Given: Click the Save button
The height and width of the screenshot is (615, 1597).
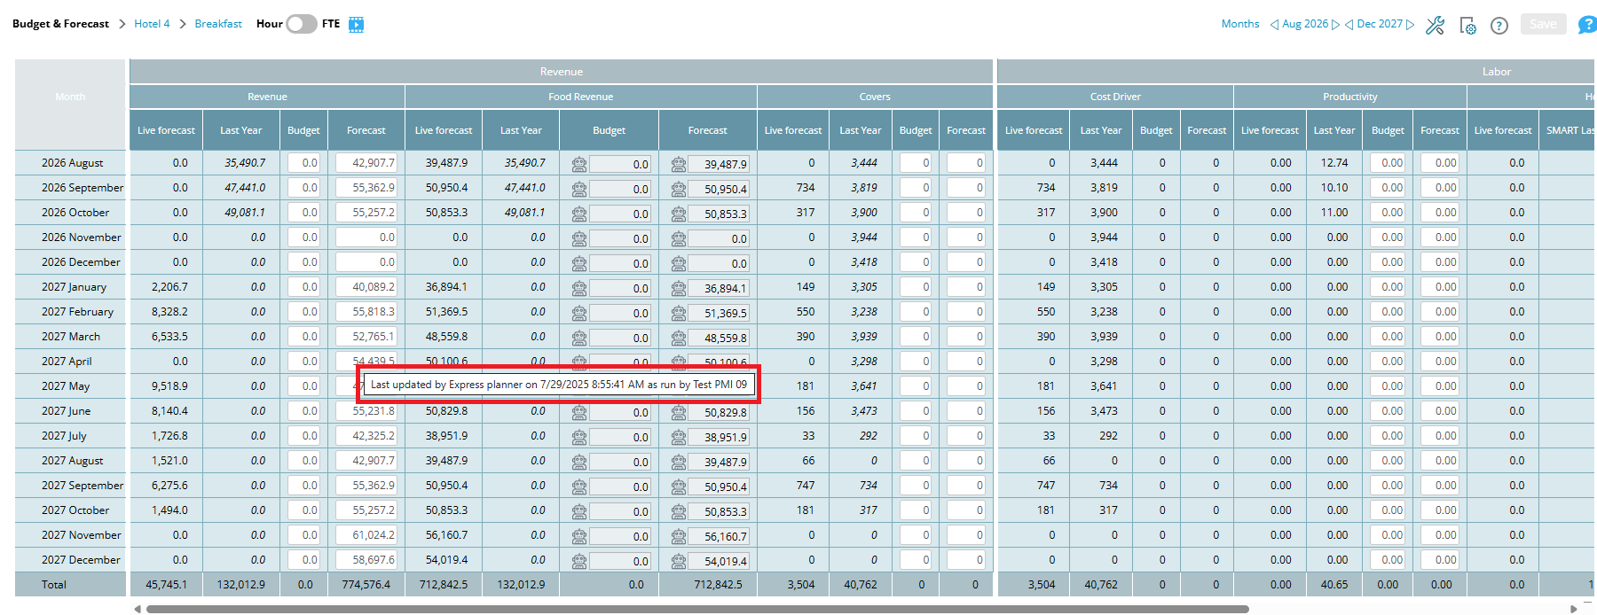Looking at the screenshot, I should tap(1543, 24).
